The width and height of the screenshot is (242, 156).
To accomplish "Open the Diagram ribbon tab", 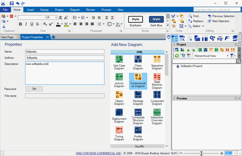I will (x=75, y=10).
